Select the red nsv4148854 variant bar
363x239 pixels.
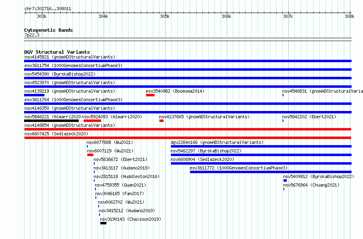click(x=188, y=129)
